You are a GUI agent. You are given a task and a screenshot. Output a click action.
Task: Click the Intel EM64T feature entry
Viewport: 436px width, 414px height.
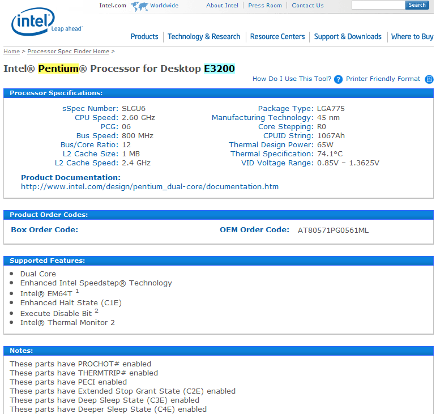[x=49, y=293]
